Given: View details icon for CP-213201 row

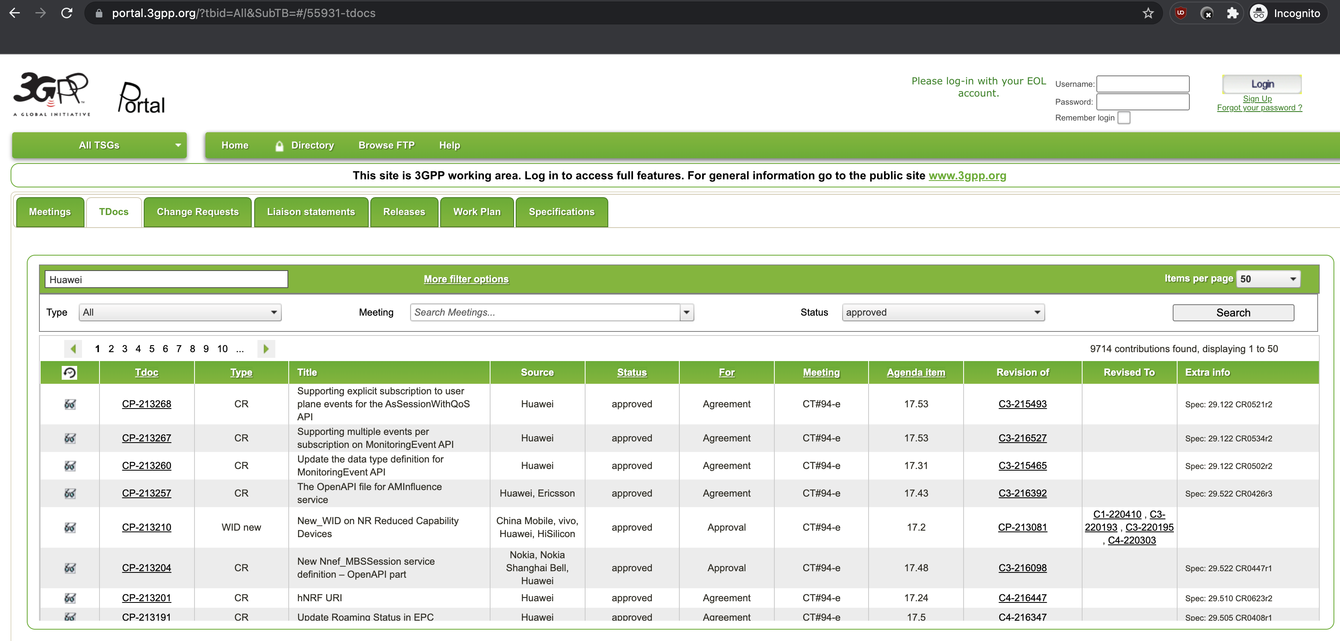Looking at the screenshot, I should (70, 598).
